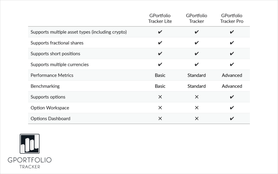Click Tracker X mark for Options Dashboard
278x174 pixels.
tap(197, 119)
